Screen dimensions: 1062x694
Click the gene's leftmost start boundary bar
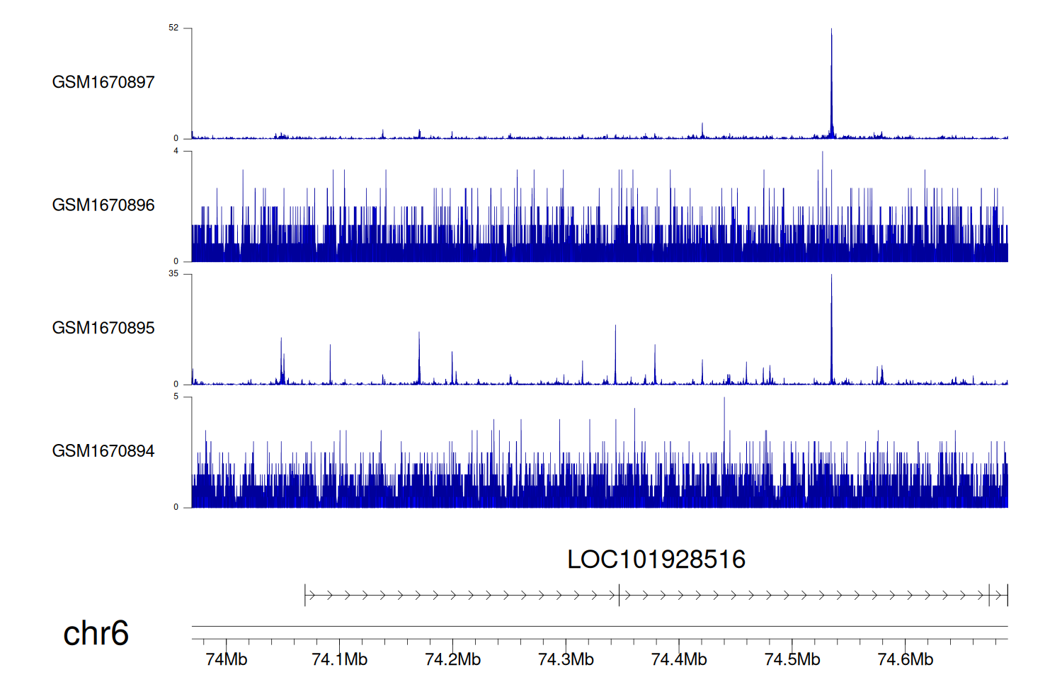(305, 596)
